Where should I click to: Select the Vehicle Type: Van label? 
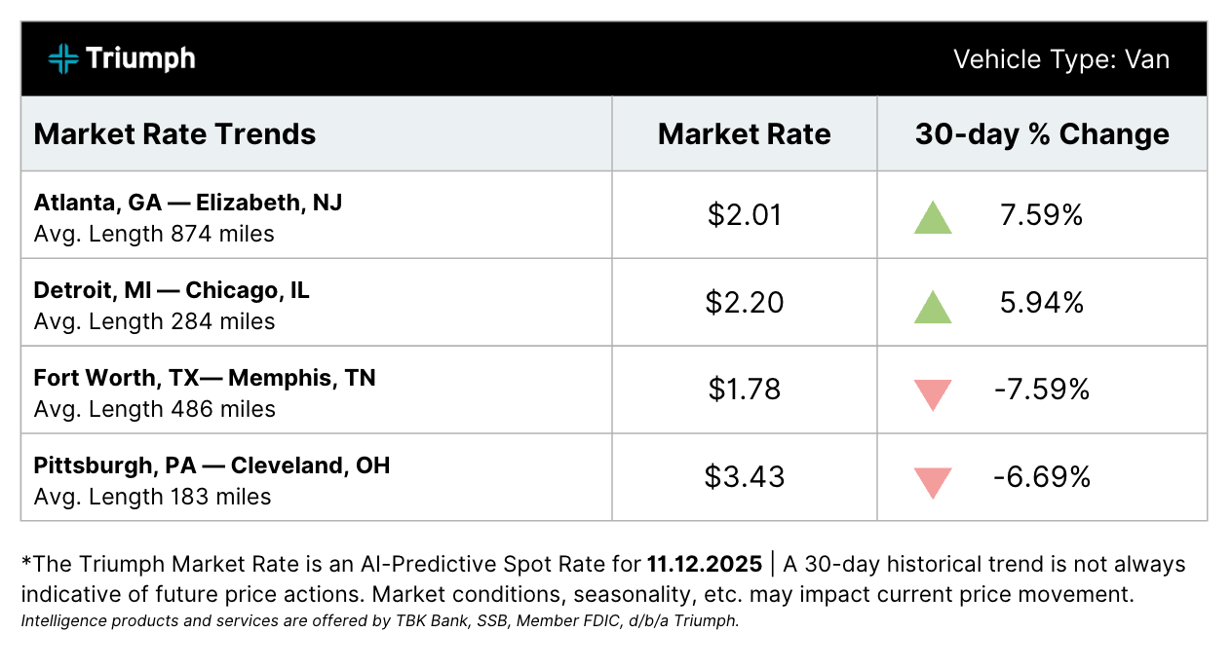[x=1060, y=59]
